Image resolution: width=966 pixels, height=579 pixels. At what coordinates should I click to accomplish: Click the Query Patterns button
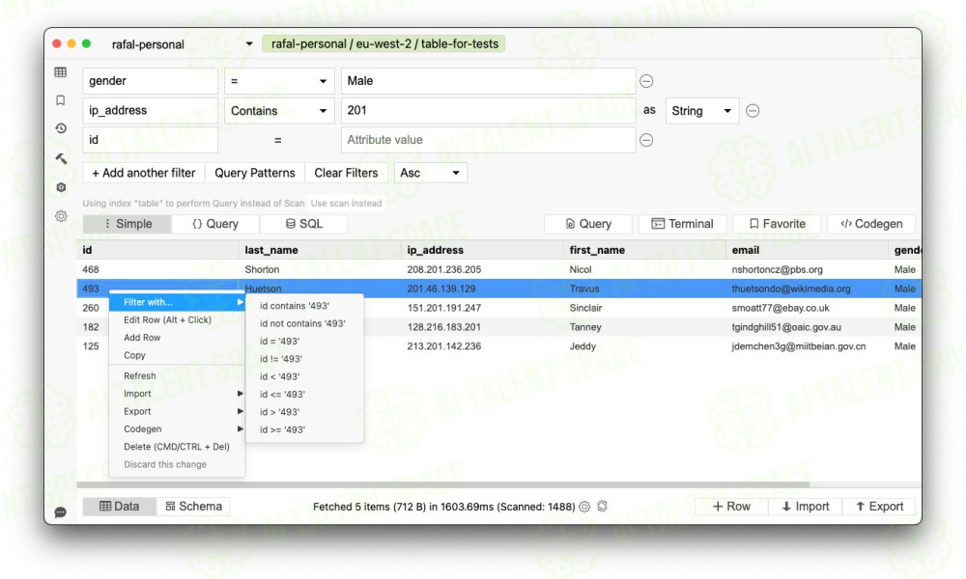tap(255, 173)
